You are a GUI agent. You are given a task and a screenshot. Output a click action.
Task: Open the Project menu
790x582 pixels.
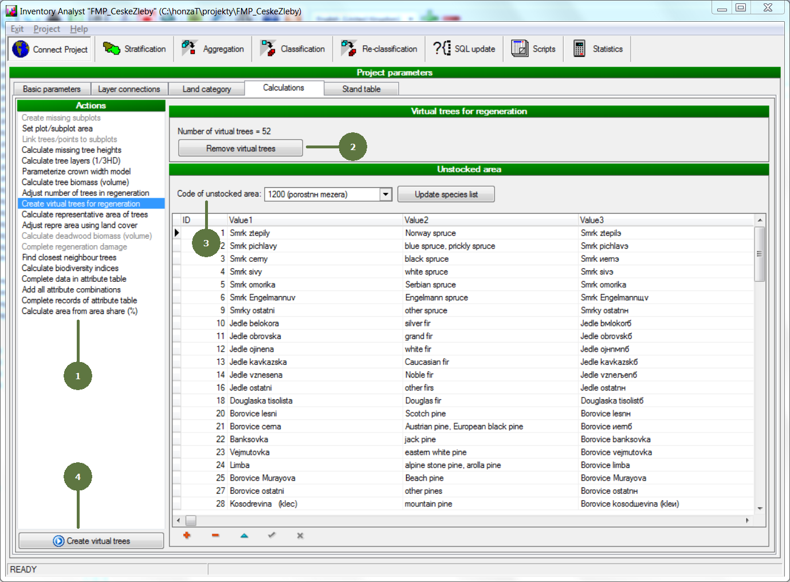coord(46,29)
